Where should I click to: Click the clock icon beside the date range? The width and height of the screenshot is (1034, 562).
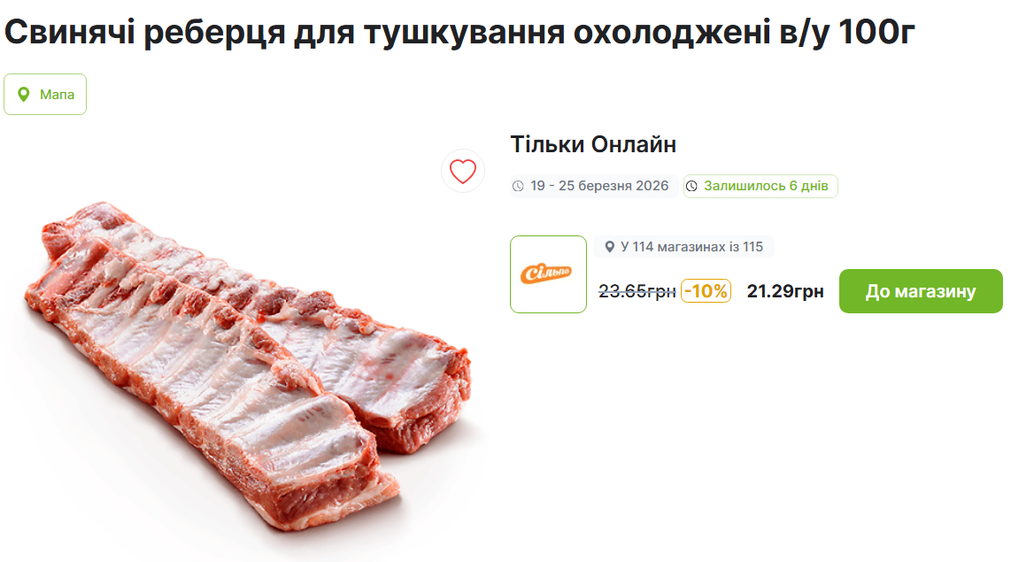519,186
